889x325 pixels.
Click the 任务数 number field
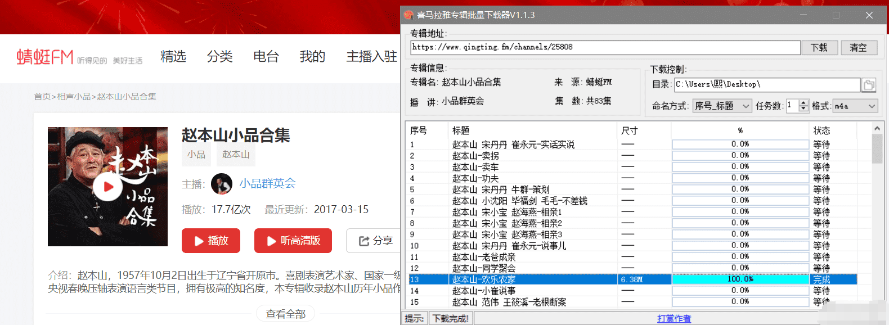(792, 106)
